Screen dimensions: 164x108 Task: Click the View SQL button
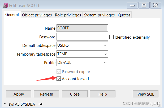tap(145, 94)
